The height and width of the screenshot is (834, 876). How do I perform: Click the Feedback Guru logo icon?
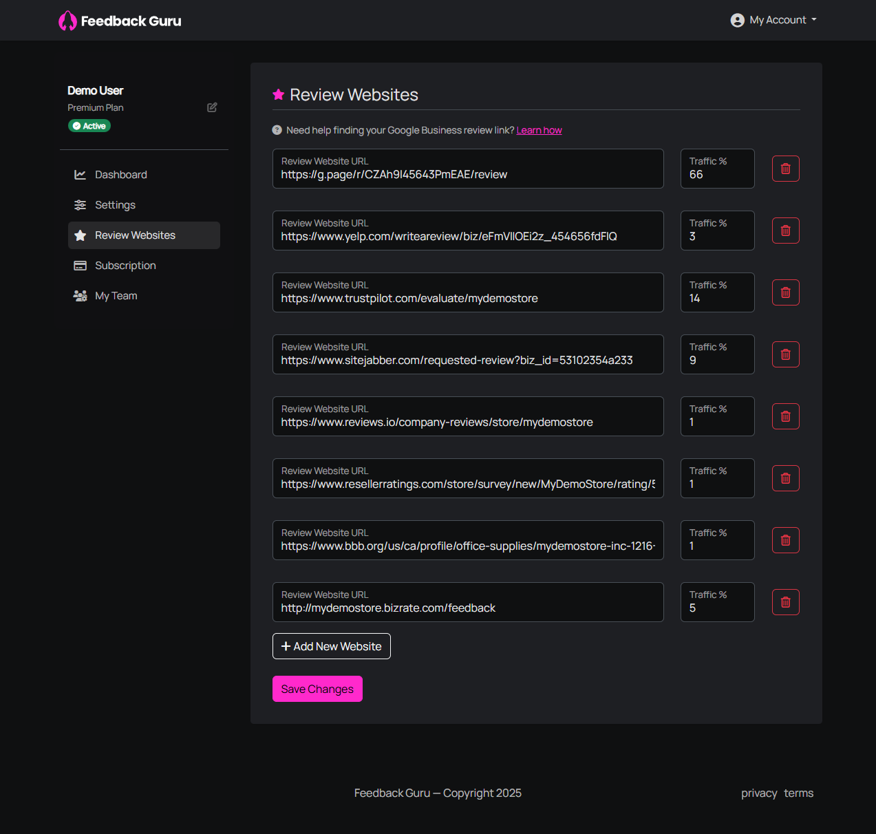(x=67, y=21)
